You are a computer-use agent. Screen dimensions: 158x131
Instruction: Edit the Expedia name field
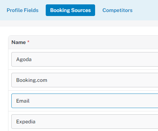85,122
